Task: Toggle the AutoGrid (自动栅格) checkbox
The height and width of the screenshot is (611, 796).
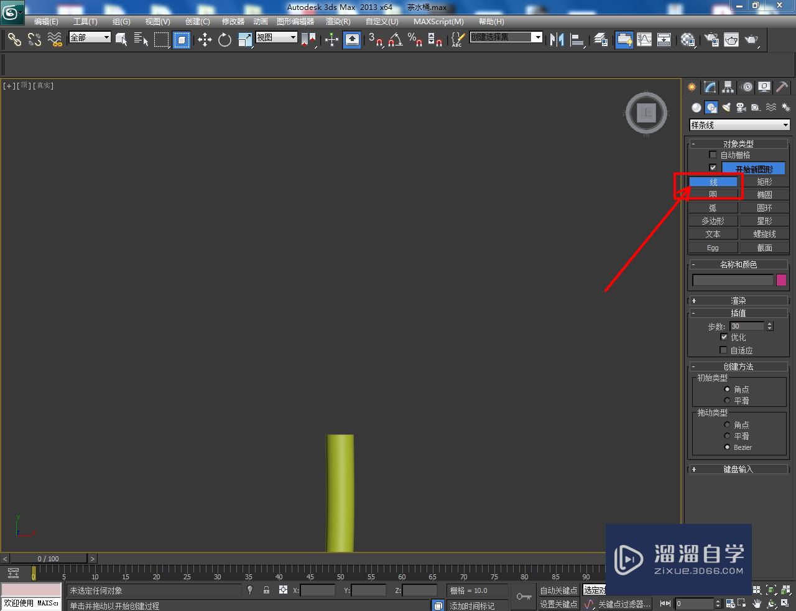Action: click(713, 154)
